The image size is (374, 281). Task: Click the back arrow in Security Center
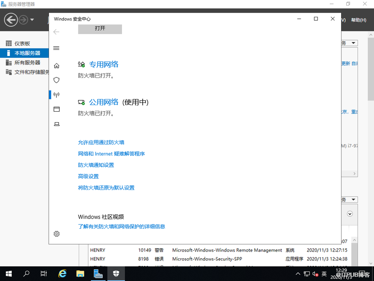click(56, 32)
